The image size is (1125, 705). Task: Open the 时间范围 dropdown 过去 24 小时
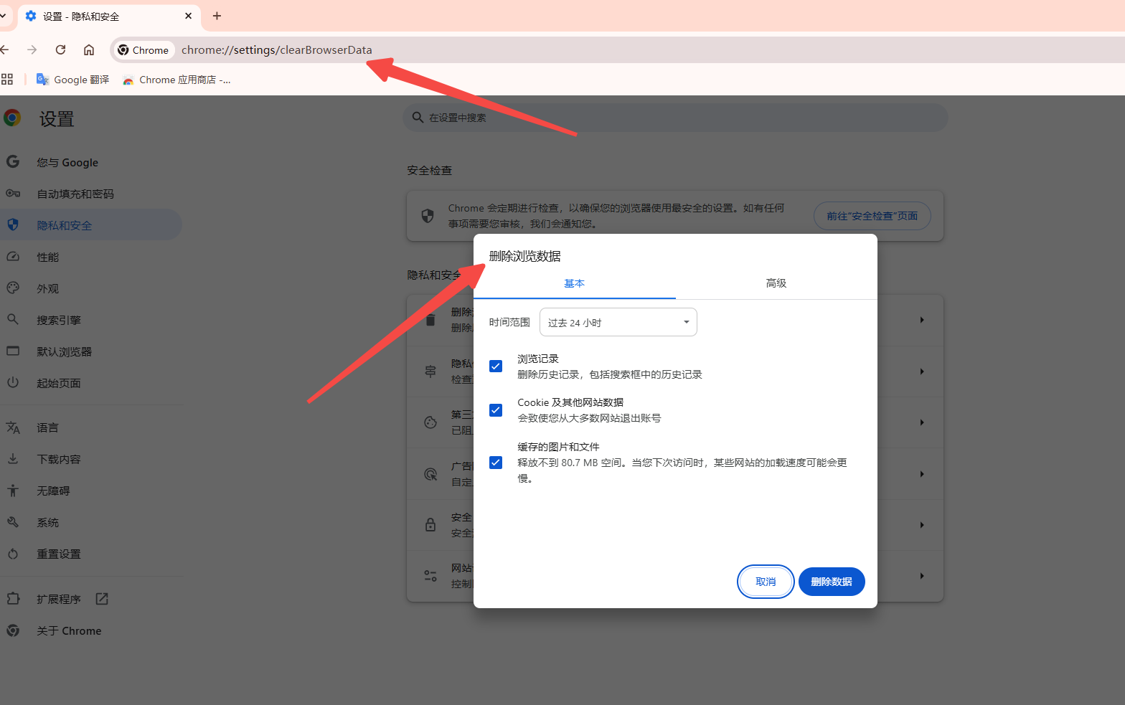click(618, 322)
